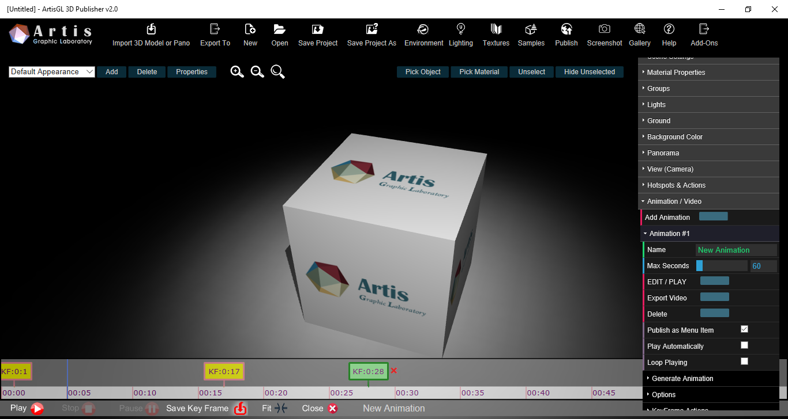Screen dimensions: 788x419
Task: Click the Fit timeline button
Action: 275,409
